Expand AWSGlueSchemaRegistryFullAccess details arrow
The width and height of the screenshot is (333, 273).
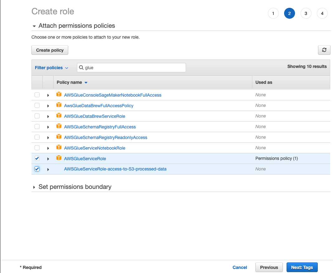click(x=48, y=127)
